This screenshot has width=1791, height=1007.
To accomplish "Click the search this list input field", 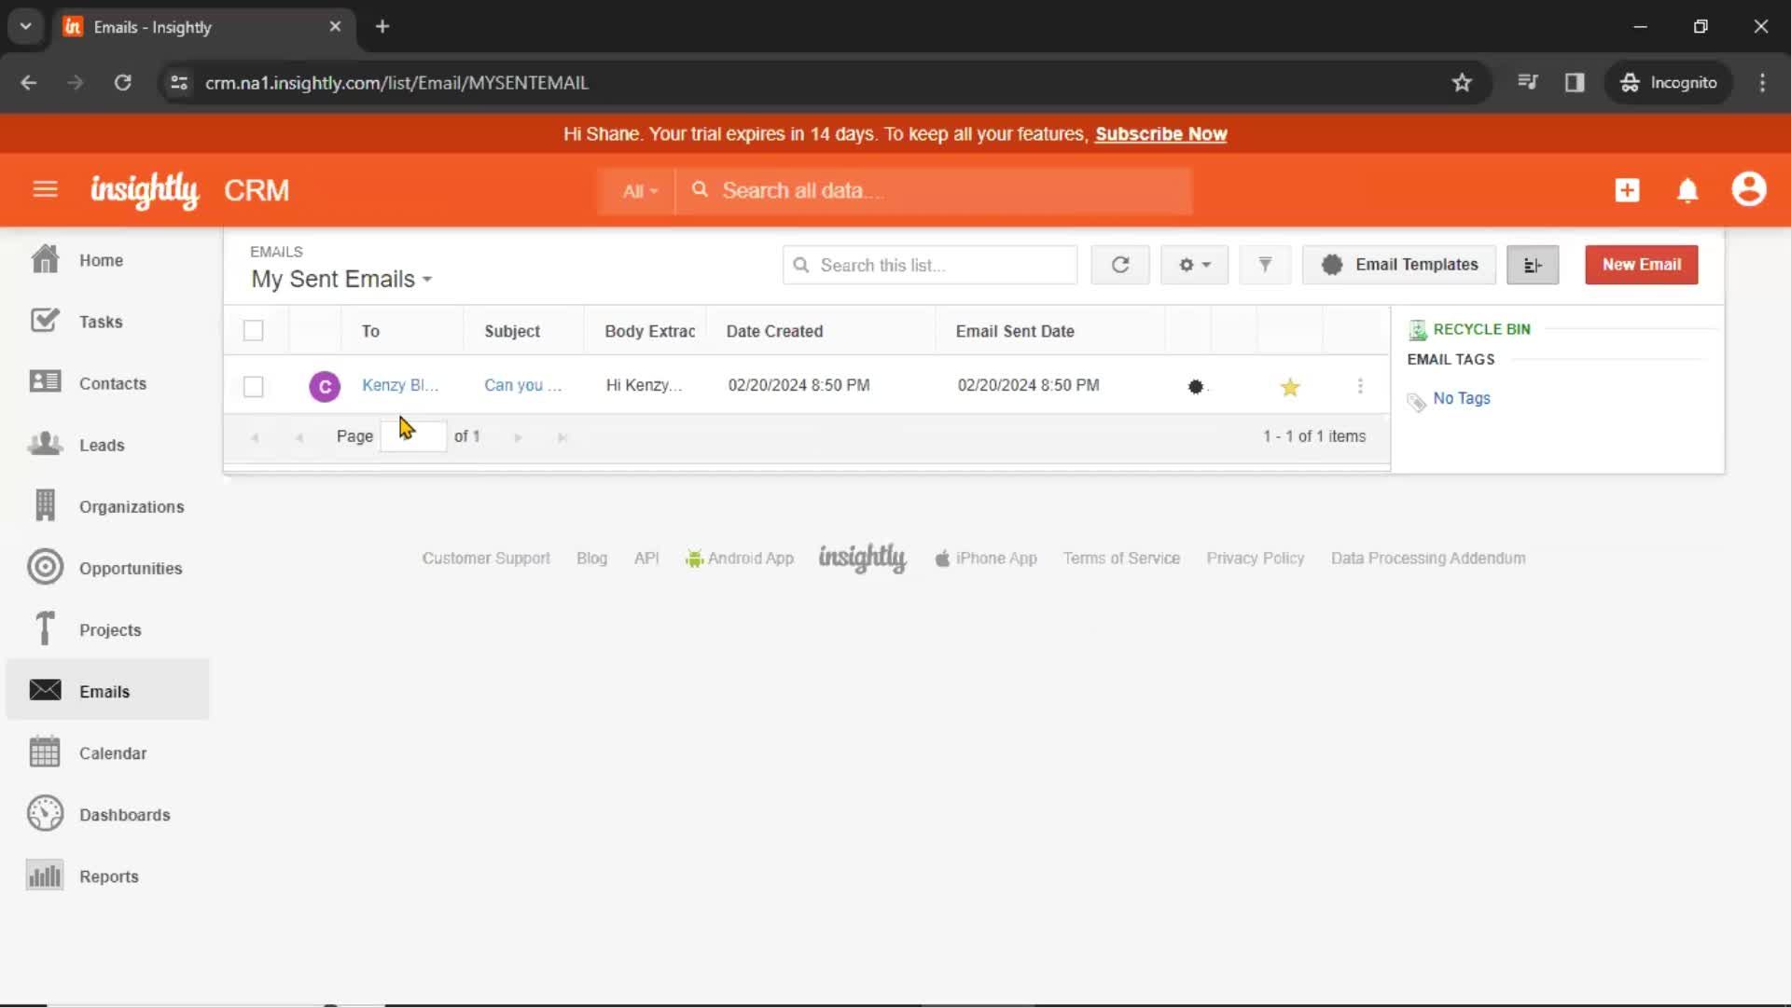I will click(x=931, y=265).
